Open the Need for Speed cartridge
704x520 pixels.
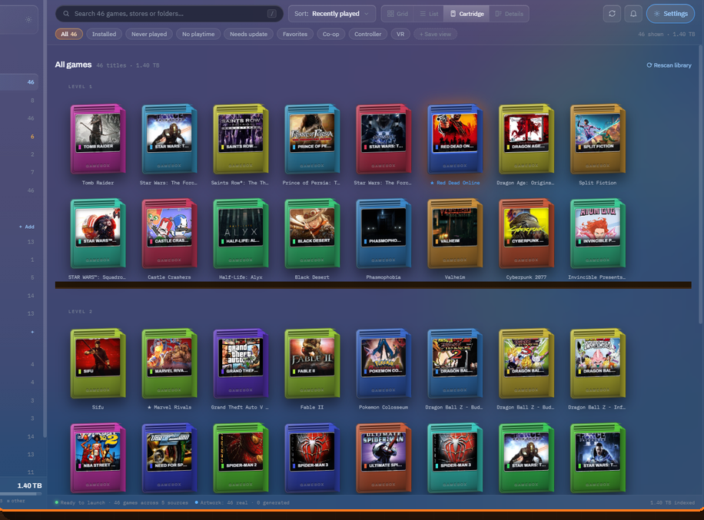[x=169, y=458]
